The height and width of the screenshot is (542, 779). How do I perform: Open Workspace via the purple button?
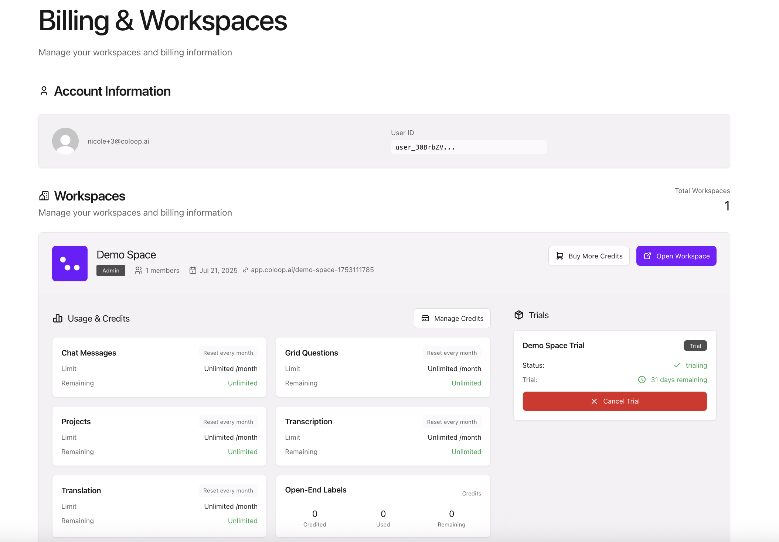pos(676,256)
